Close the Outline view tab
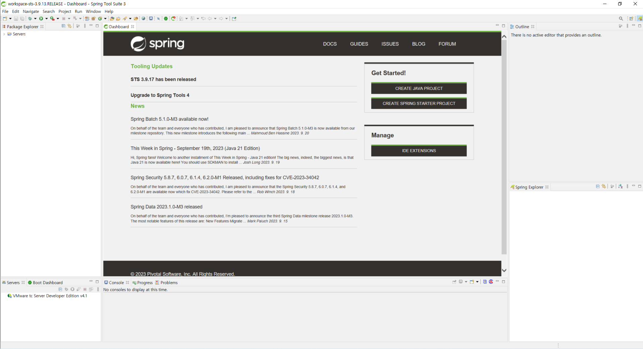 click(x=533, y=26)
